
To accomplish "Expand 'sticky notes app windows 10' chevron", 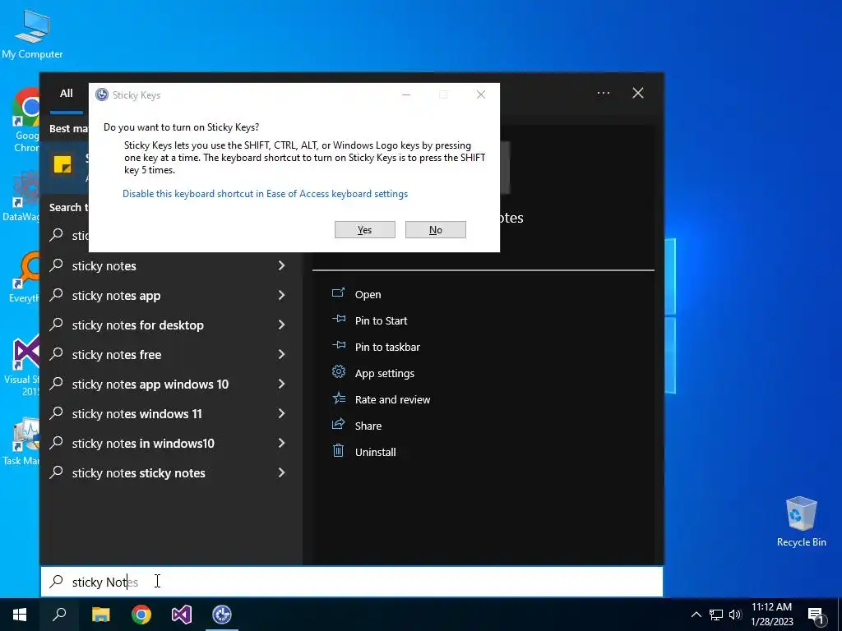I will point(281,384).
